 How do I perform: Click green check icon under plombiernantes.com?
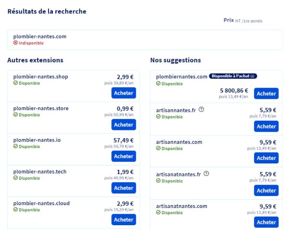[x=158, y=83]
